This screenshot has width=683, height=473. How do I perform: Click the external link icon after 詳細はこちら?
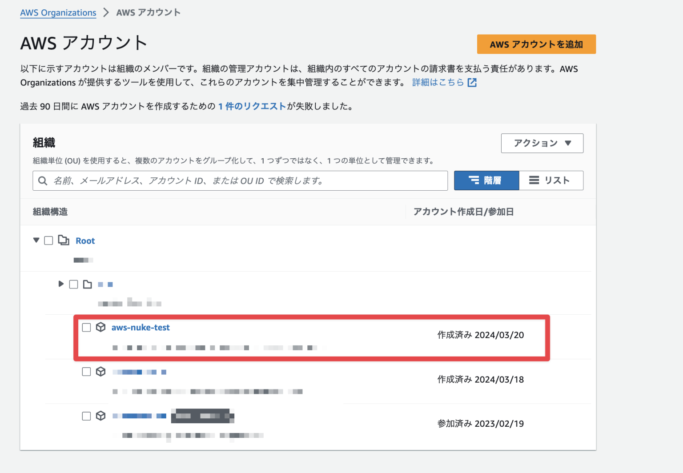click(473, 82)
